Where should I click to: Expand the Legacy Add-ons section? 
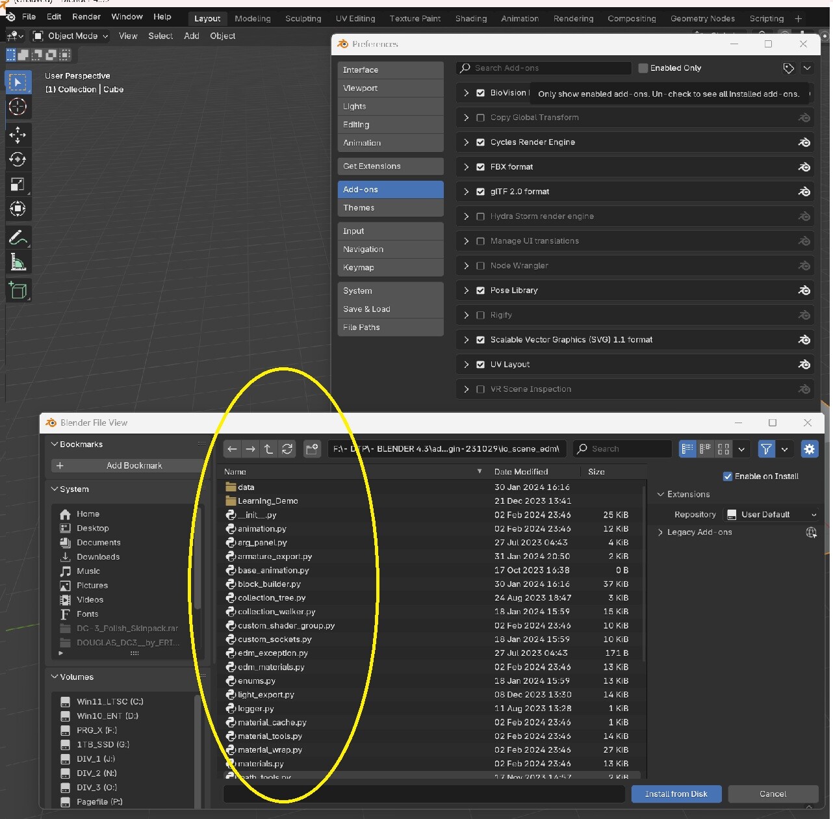(661, 532)
